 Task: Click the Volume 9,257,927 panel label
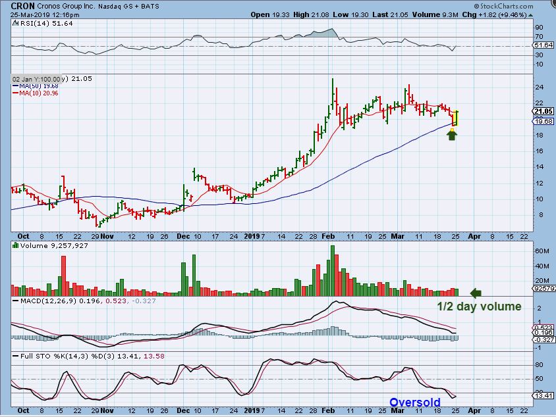tap(54, 246)
